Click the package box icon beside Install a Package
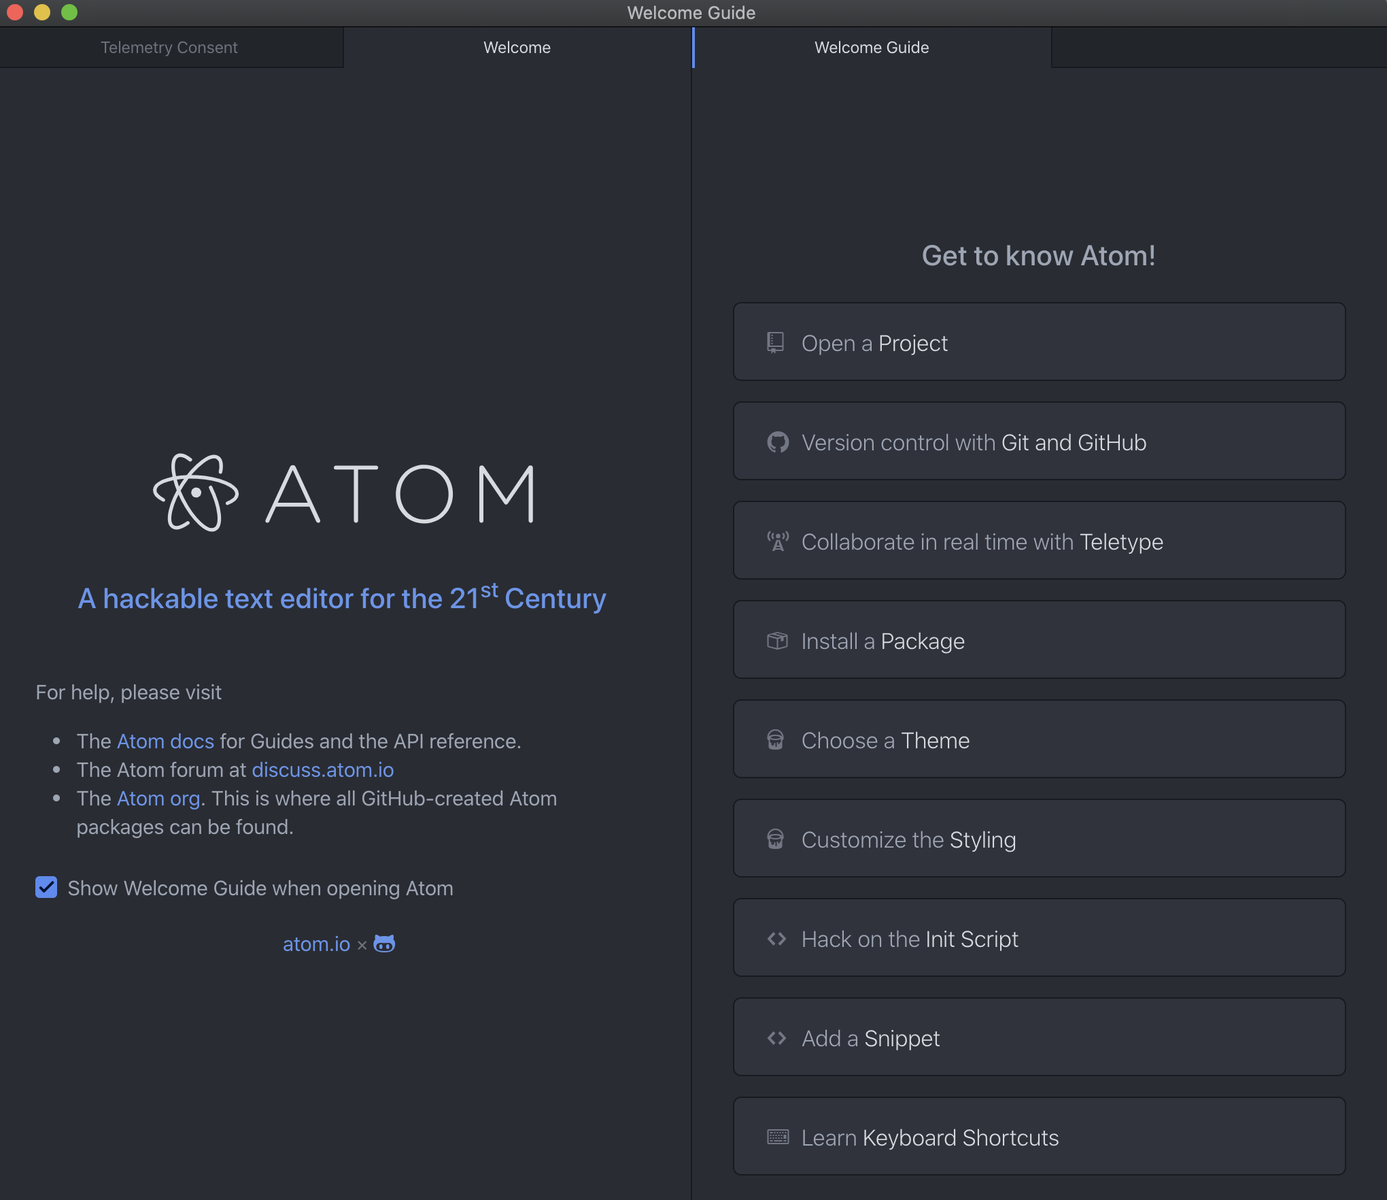This screenshot has height=1200, width=1387. point(777,641)
